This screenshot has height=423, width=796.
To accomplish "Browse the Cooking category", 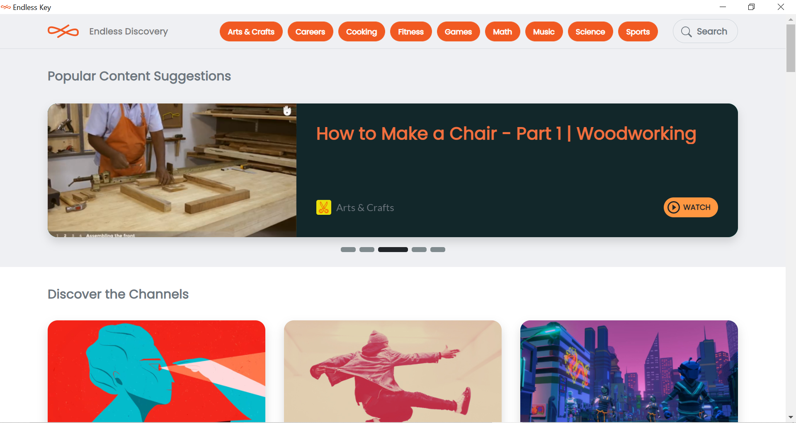I will click(x=362, y=31).
